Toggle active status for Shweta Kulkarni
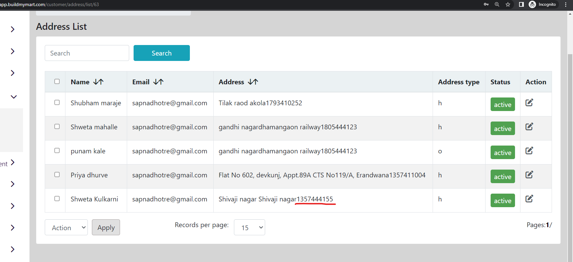 click(502, 200)
